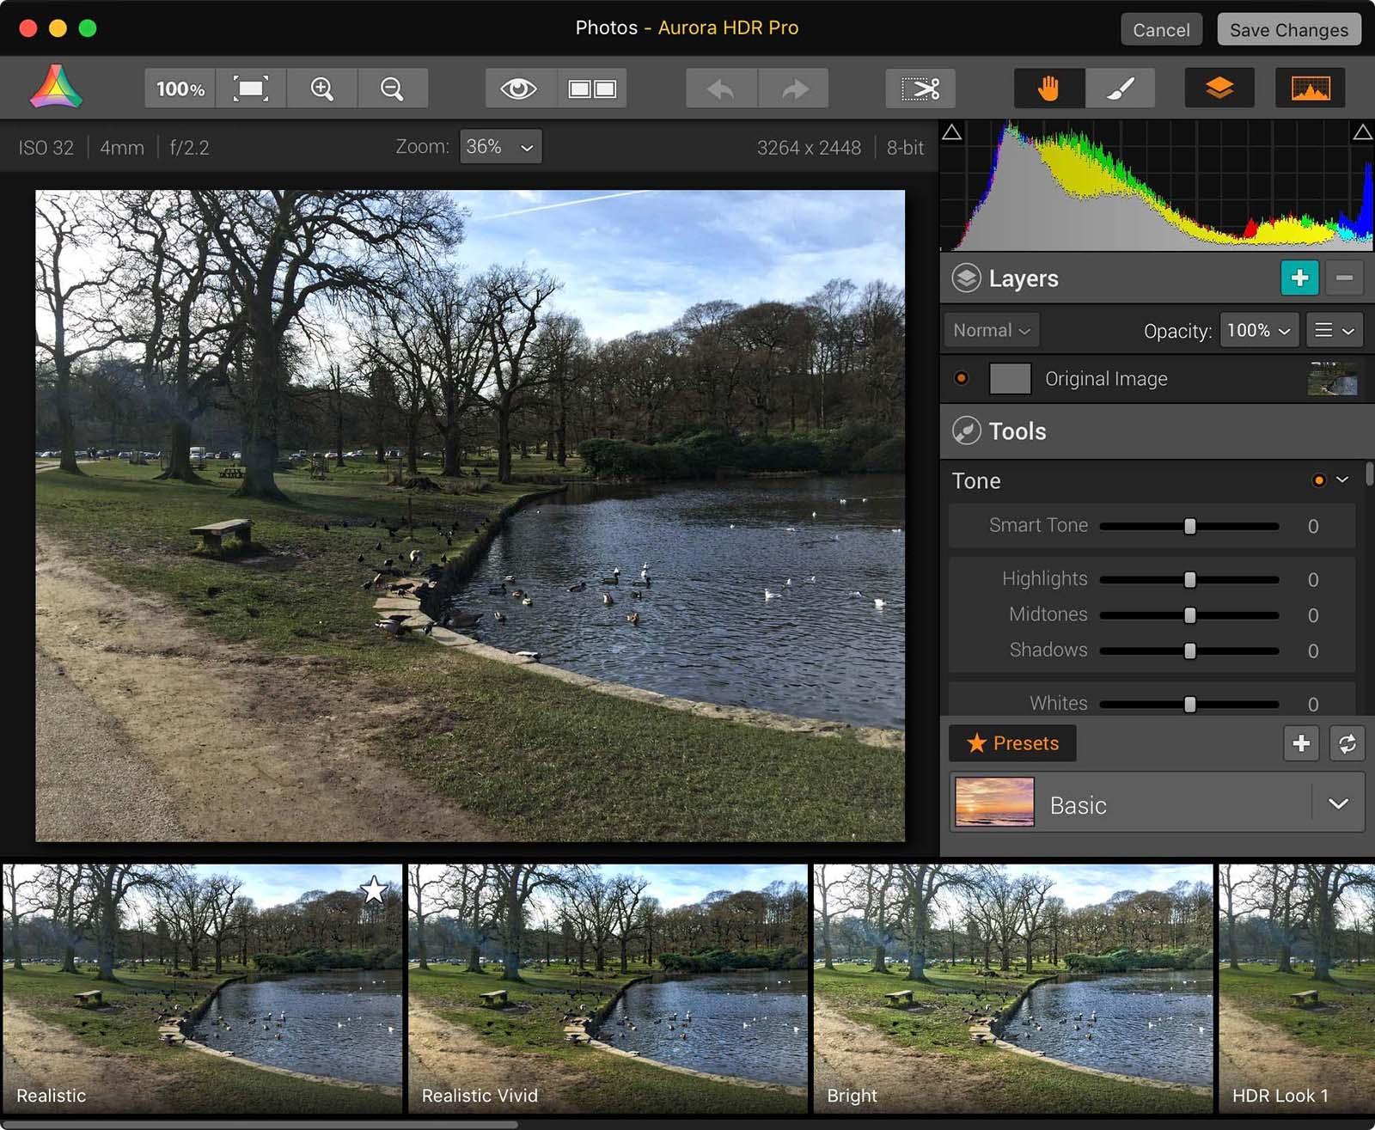Add a new layer with plus button
The width and height of the screenshot is (1375, 1130).
[1299, 278]
